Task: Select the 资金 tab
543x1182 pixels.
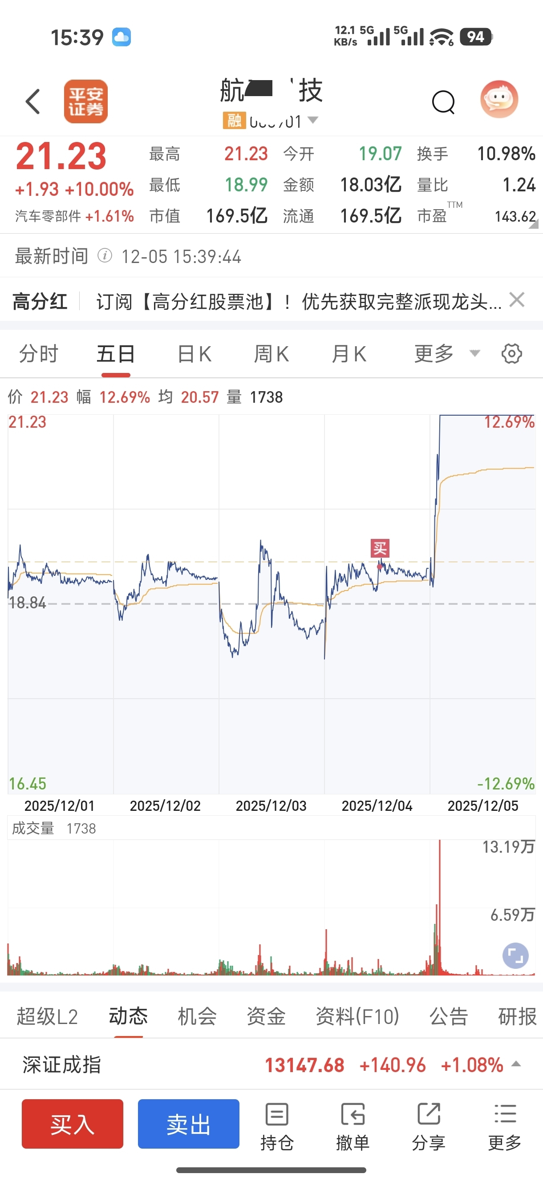Action: coord(266,1016)
